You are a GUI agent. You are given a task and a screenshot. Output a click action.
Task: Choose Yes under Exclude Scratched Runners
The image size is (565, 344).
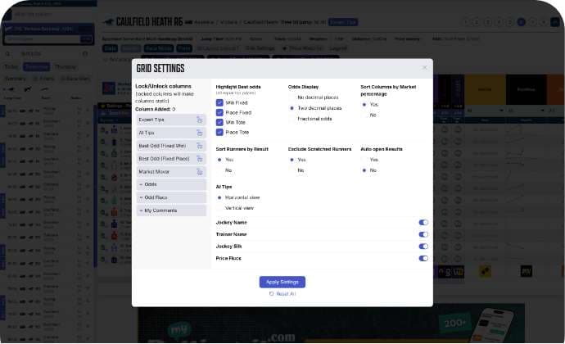292,160
